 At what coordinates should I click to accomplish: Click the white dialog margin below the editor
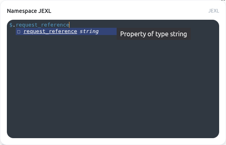pos(113,141)
